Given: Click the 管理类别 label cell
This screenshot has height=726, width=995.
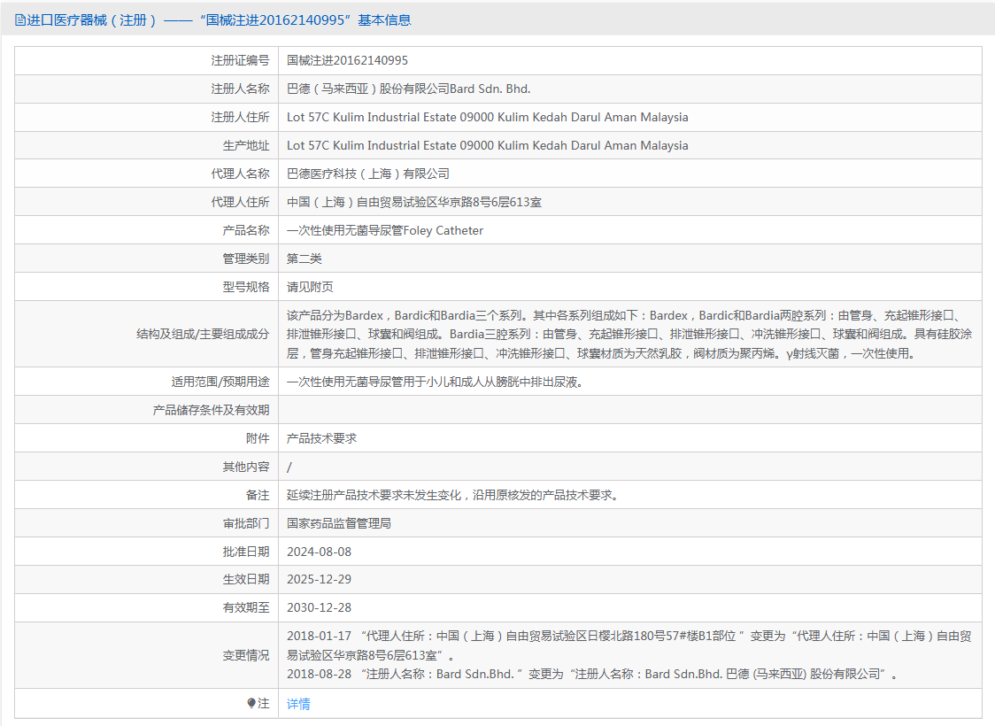Looking at the screenshot, I should pyautogui.click(x=147, y=259).
